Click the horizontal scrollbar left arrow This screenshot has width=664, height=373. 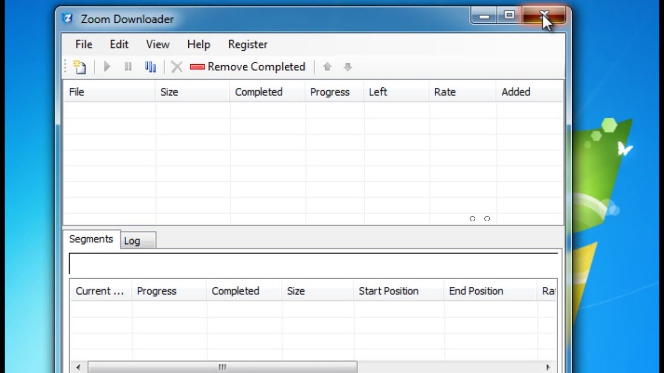click(78, 367)
